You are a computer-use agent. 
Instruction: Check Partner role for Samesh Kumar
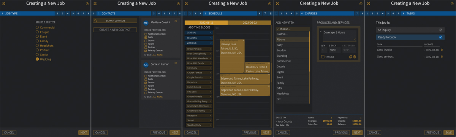pyautogui.click(x=146, y=89)
